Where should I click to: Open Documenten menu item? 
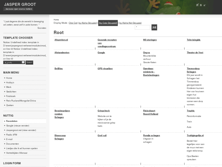[13, 144]
